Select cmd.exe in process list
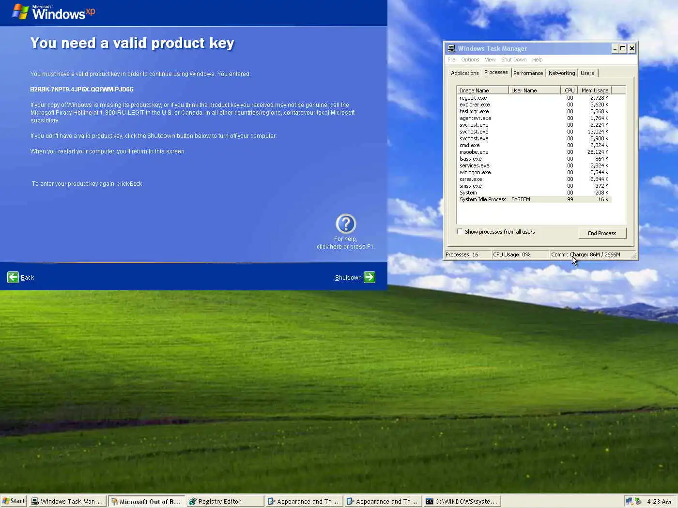The width and height of the screenshot is (678, 508). tap(534, 145)
